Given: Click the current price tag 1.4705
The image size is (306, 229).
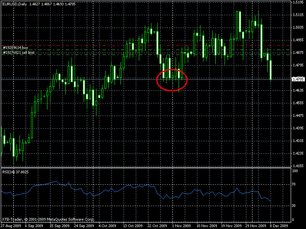Looking at the screenshot, I should click(298, 79).
